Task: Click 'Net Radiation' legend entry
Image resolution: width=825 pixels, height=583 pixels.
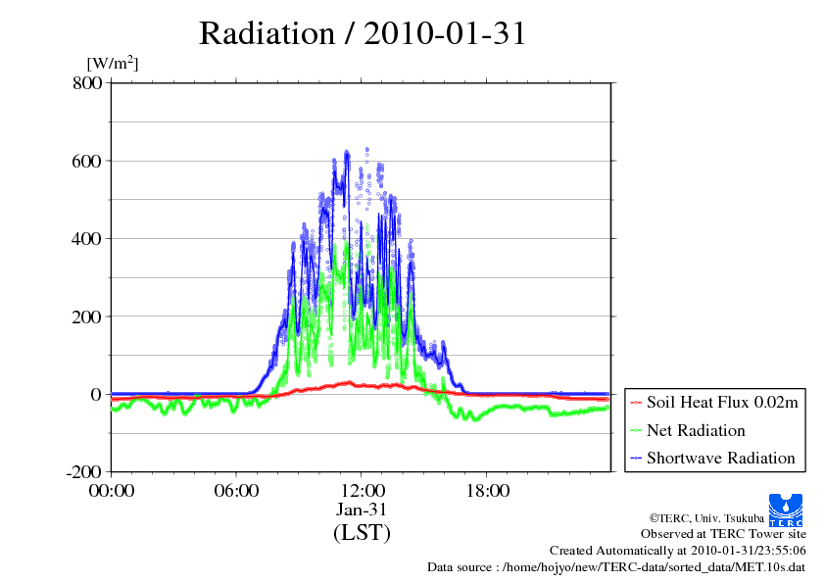Action: (696, 430)
